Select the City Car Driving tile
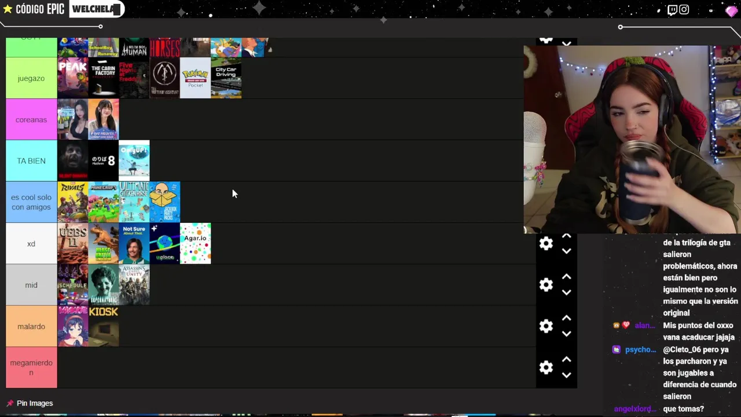 226,78
